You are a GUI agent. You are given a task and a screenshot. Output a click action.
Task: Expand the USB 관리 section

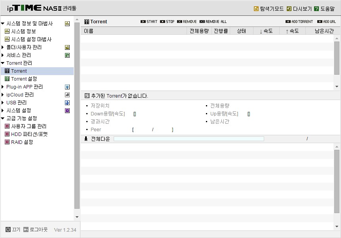tap(3, 102)
